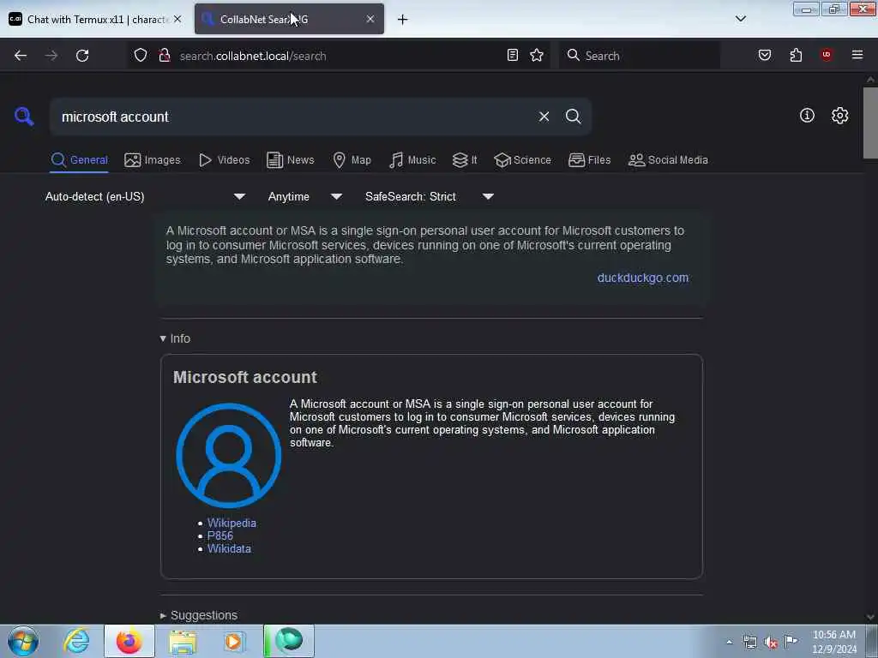Click the Microsoft account infobox title
Viewport: 878px width, 658px height.
[x=245, y=378]
